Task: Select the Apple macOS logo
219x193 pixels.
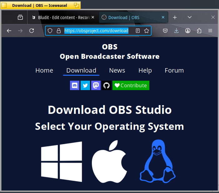Action: click(109, 161)
